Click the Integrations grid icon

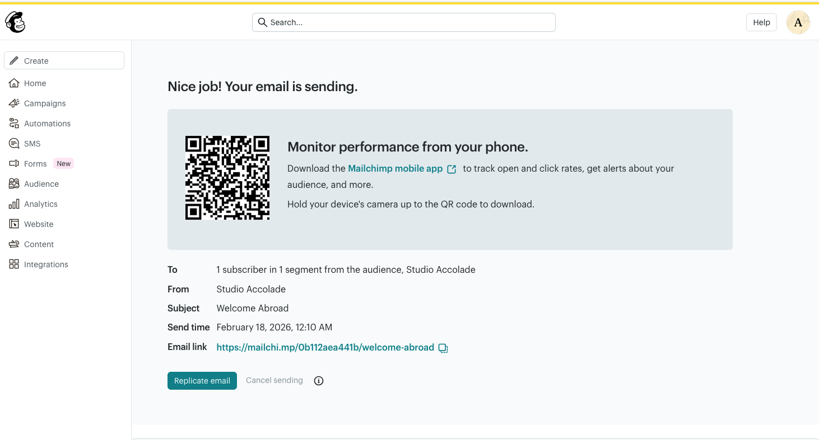(14, 264)
